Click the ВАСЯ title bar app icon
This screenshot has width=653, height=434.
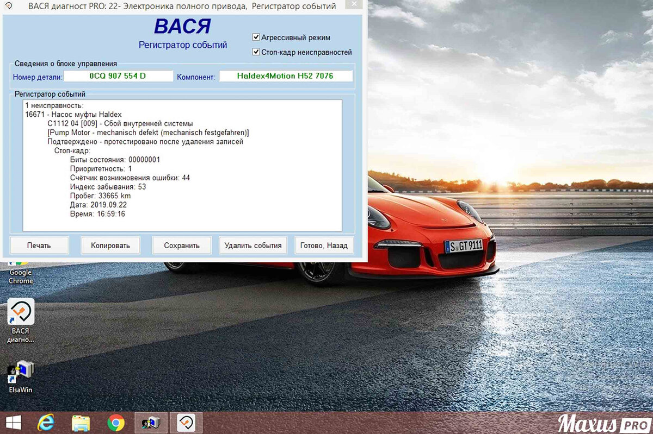pos(8,6)
